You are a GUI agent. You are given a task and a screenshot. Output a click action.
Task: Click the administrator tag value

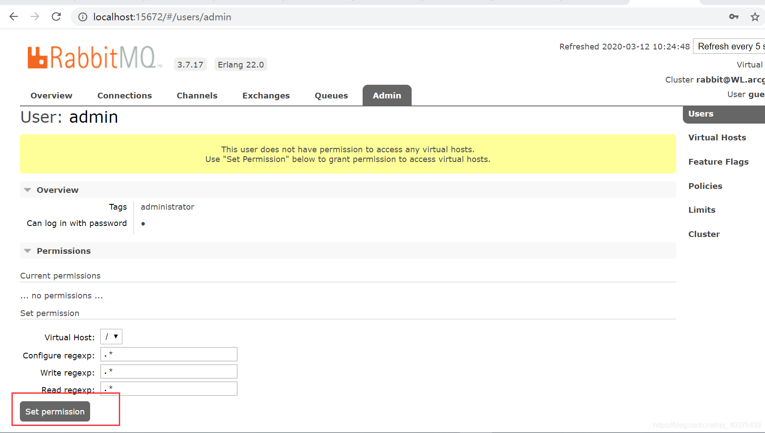[x=167, y=207]
